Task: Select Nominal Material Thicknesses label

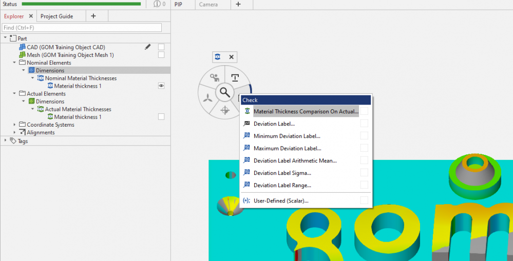Action: (x=81, y=78)
